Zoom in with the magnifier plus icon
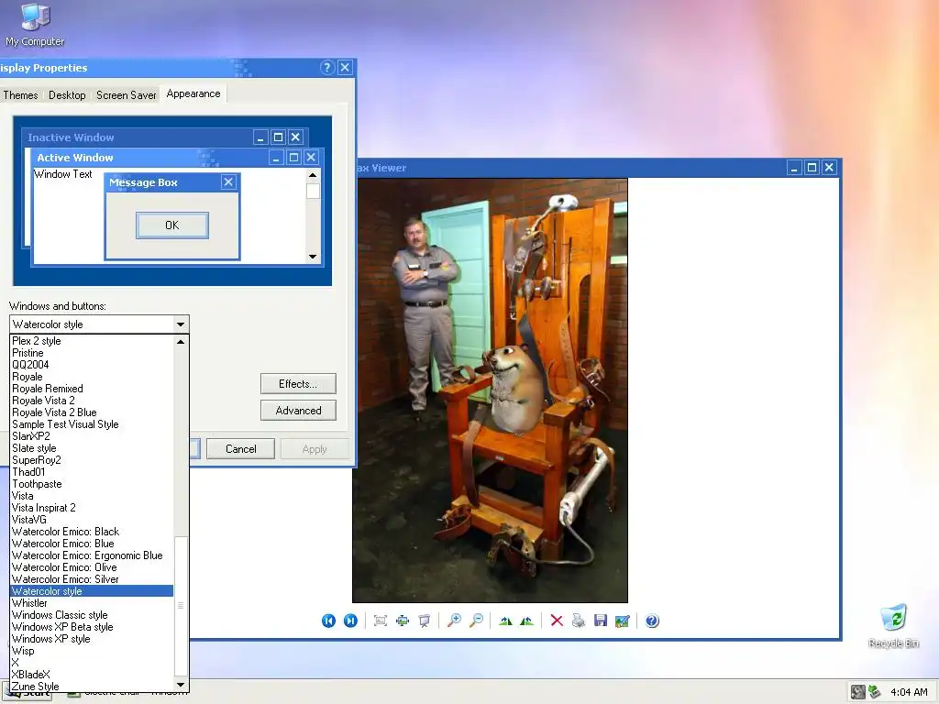 click(x=455, y=621)
